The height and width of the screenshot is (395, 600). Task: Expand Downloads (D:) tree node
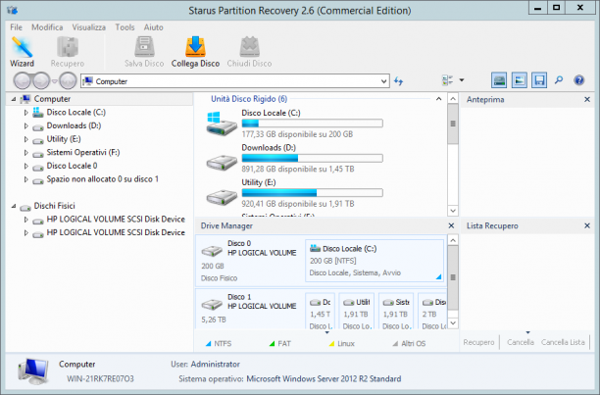[26, 125]
